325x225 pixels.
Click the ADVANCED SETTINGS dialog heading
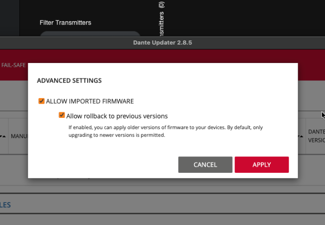(69, 81)
